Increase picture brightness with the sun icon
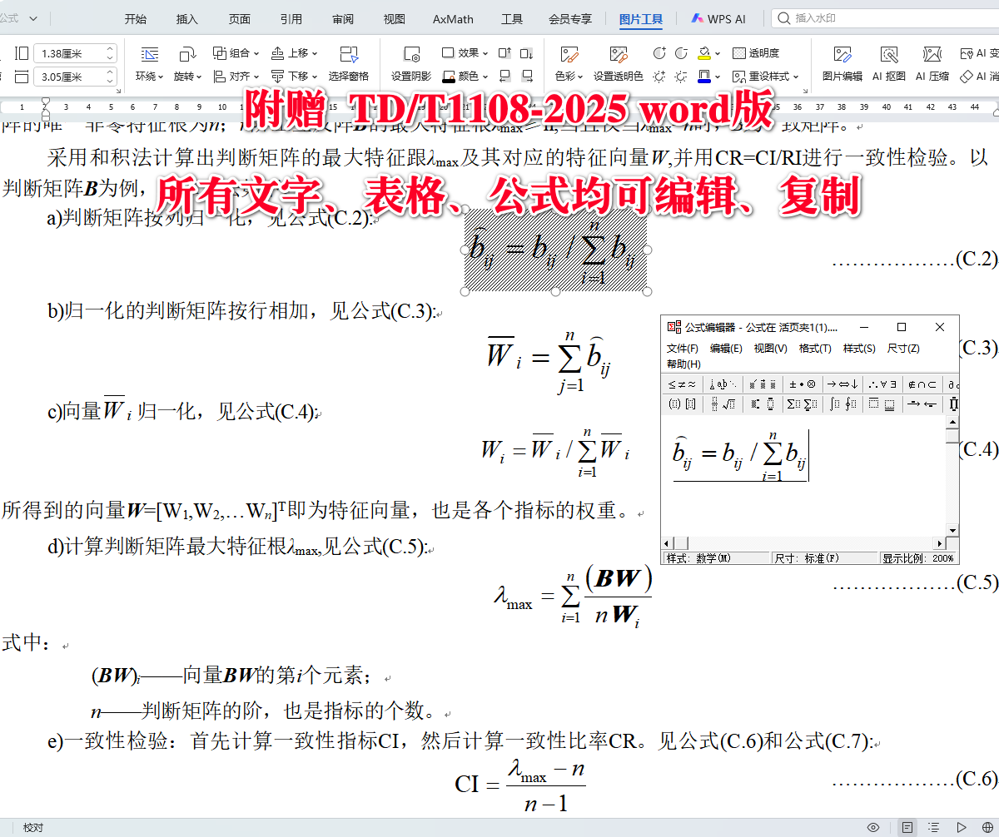This screenshot has height=837, width=999. (657, 76)
